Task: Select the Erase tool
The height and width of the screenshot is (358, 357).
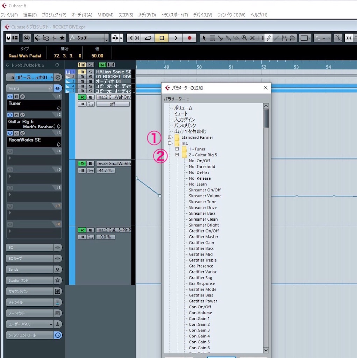Action: pyautogui.click(x=236, y=38)
